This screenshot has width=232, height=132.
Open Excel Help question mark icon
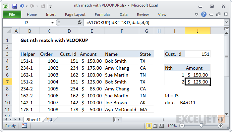click(x=204, y=15)
